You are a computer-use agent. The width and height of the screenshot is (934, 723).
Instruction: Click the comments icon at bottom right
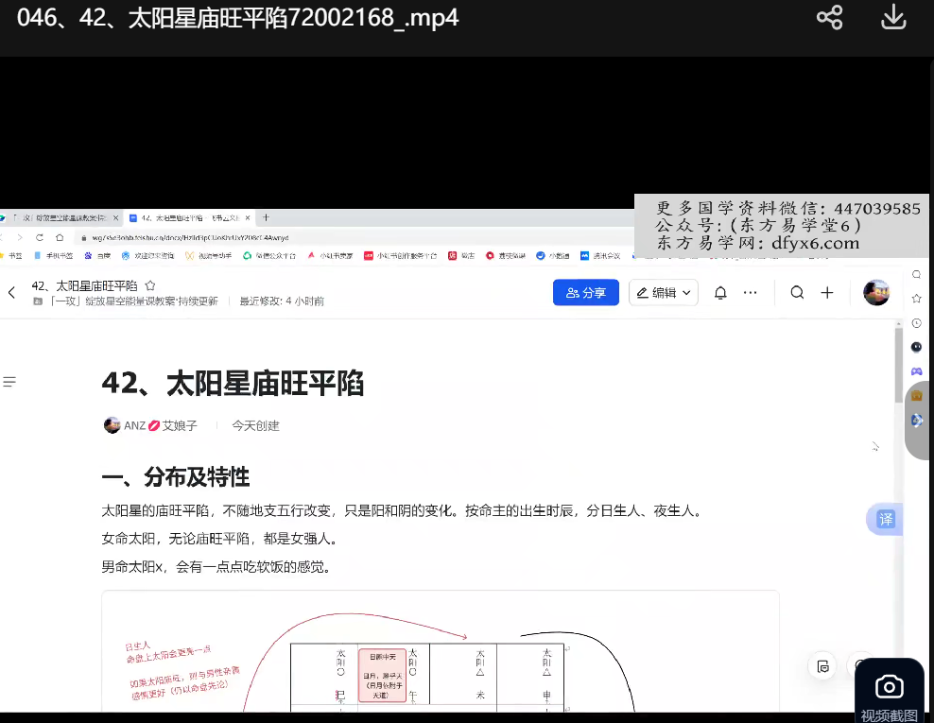[823, 665]
